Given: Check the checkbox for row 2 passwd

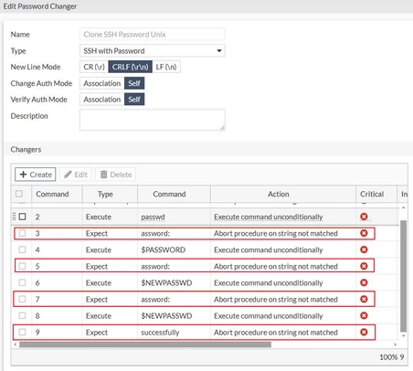Looking at the screenshot, I should click(22, 217).
